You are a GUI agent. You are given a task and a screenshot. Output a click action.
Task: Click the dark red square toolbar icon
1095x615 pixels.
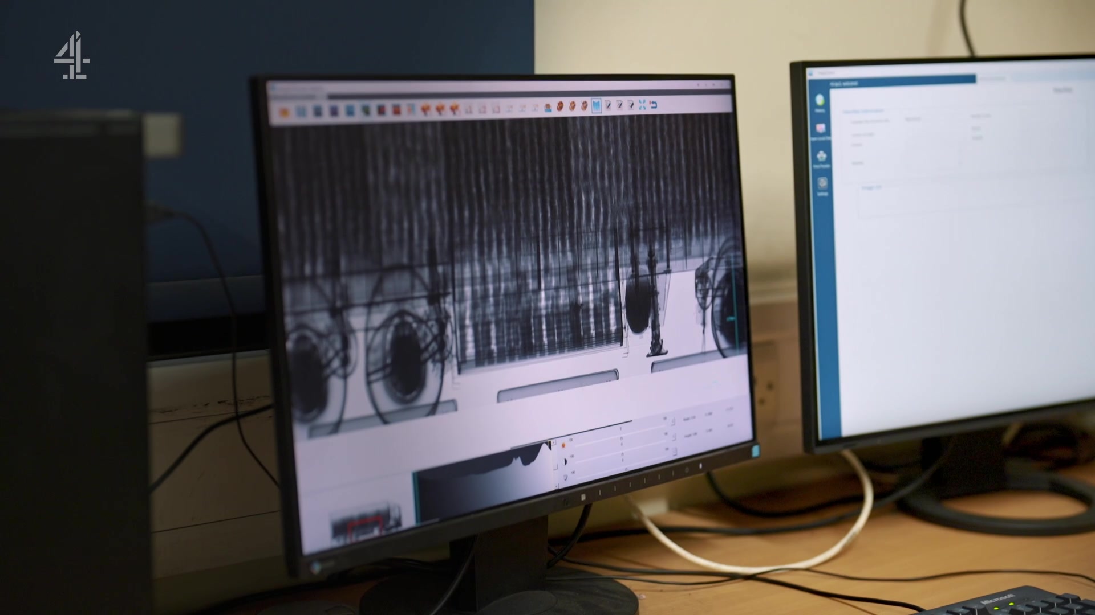point(381,109)
